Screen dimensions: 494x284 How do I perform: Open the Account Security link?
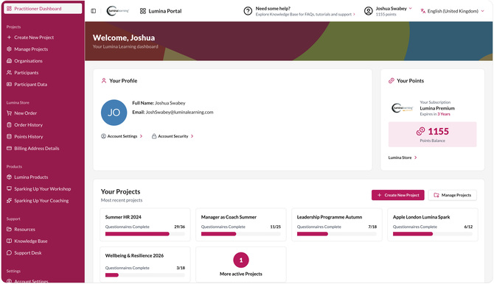point(173,136)
